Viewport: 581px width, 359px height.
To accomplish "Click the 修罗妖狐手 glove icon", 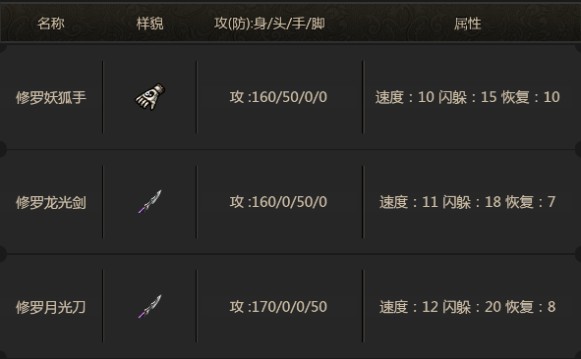I will 150,97.
